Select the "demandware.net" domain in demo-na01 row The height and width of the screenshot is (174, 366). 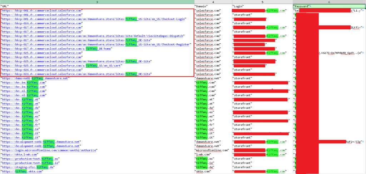coord(208,78)
